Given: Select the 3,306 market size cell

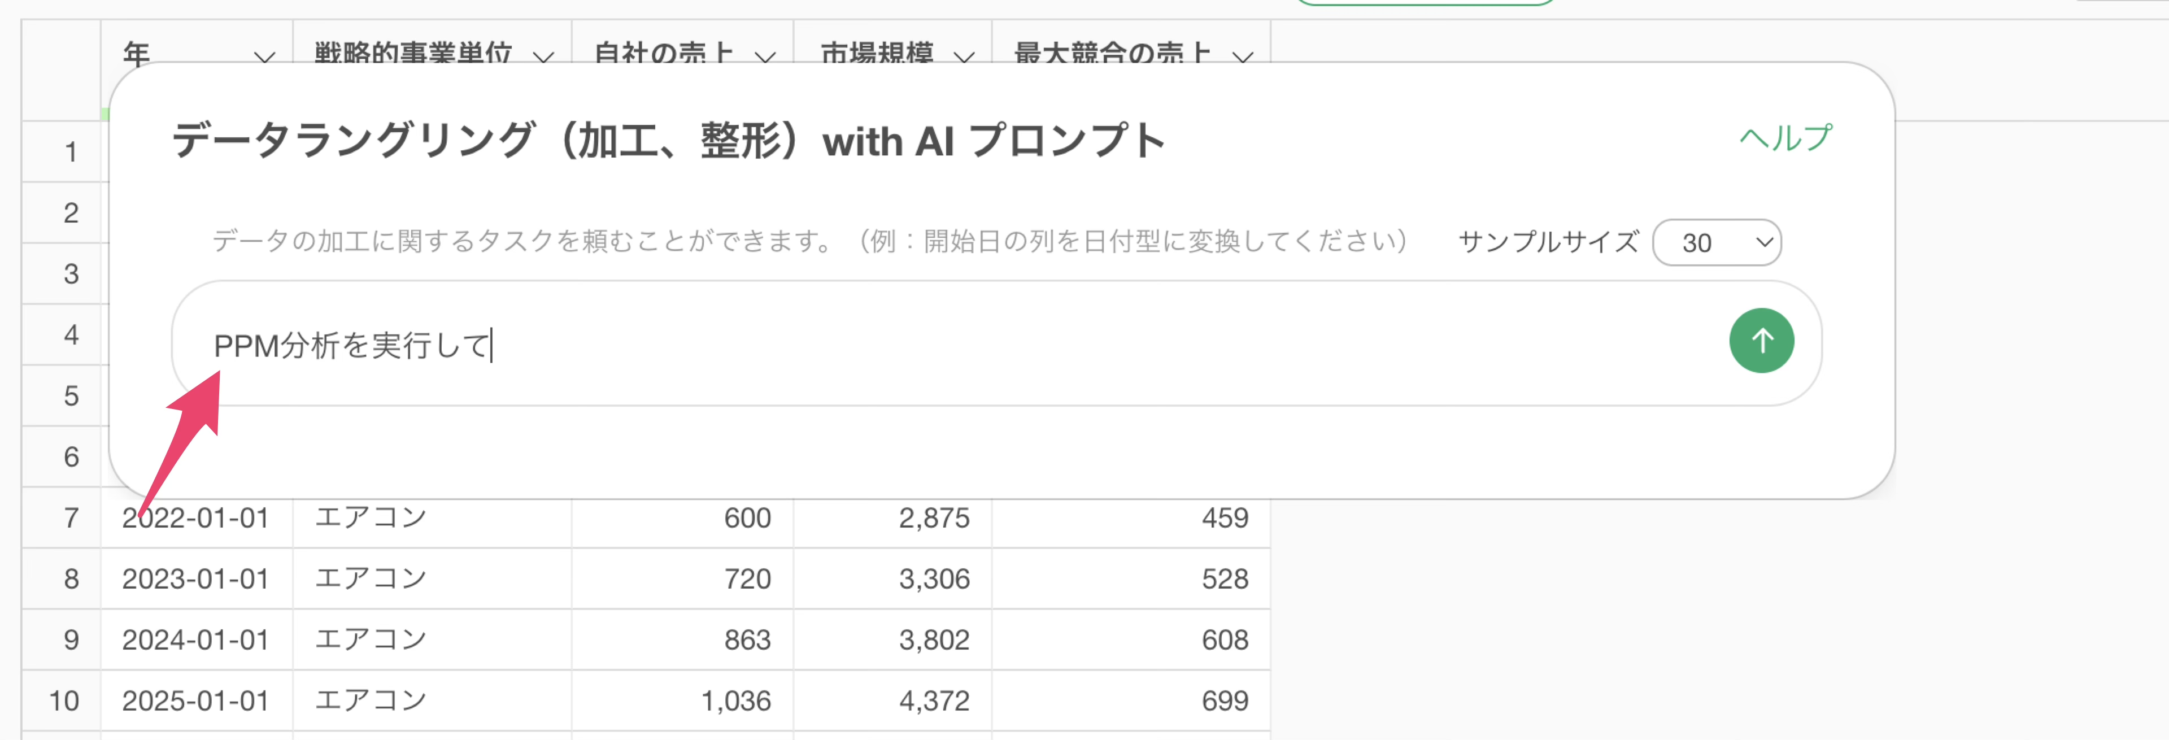Looking at the screenshot, I should (933, 579).
